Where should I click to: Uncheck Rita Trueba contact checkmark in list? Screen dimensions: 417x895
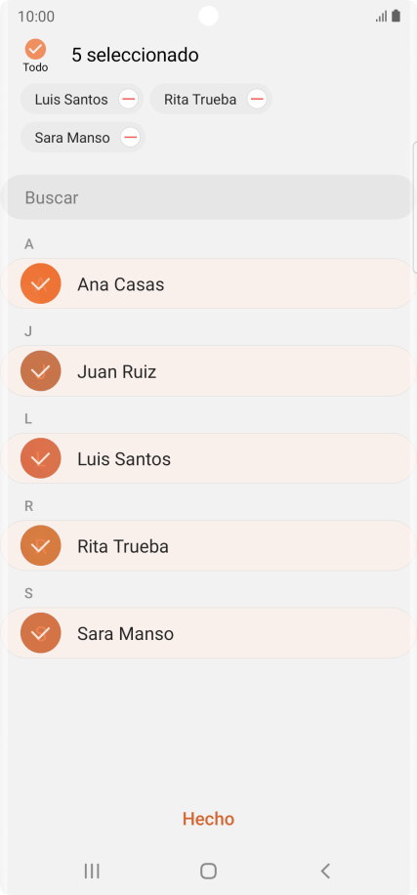(x=40, y=545)
